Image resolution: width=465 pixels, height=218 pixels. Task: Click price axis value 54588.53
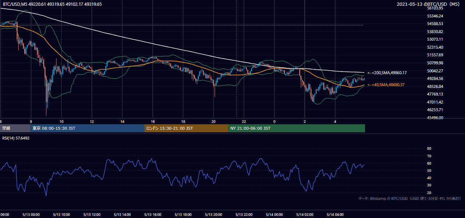[435, 24]
